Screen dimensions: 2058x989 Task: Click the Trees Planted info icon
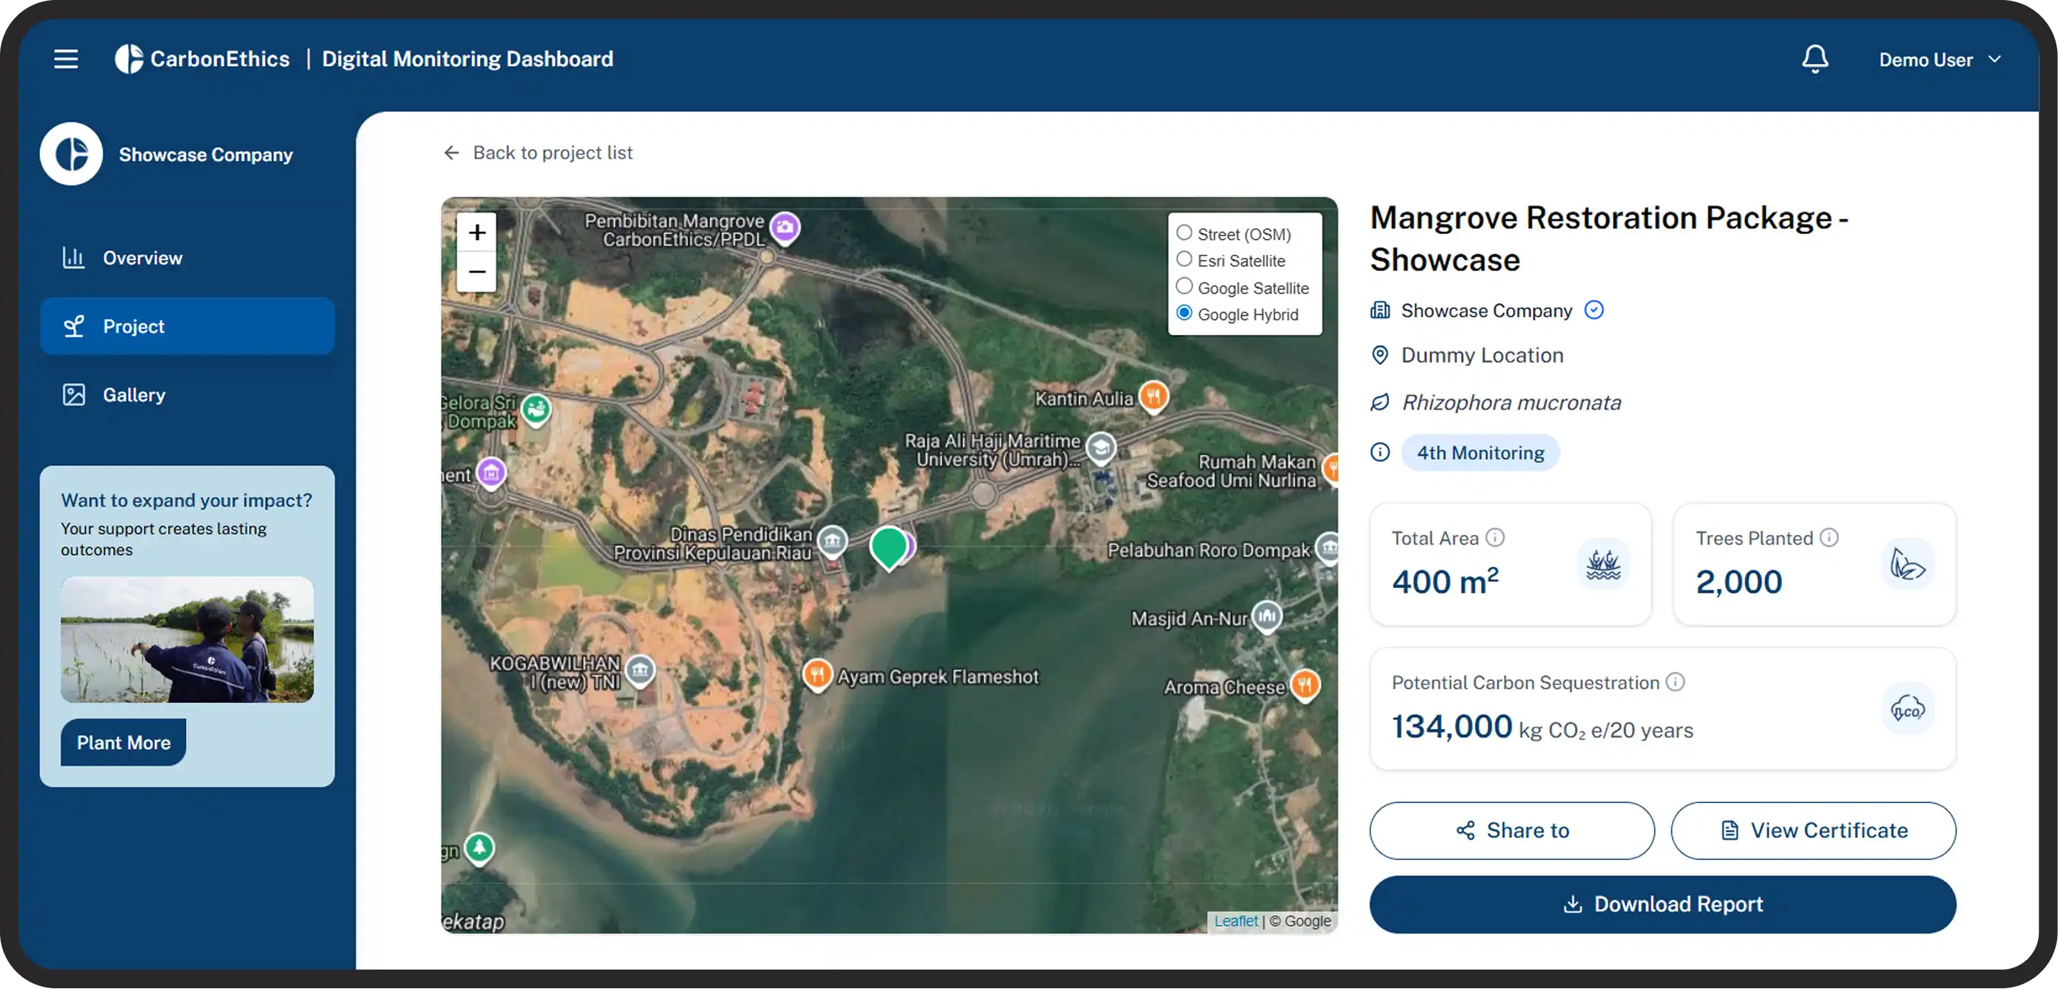(x=1828, y=538)
